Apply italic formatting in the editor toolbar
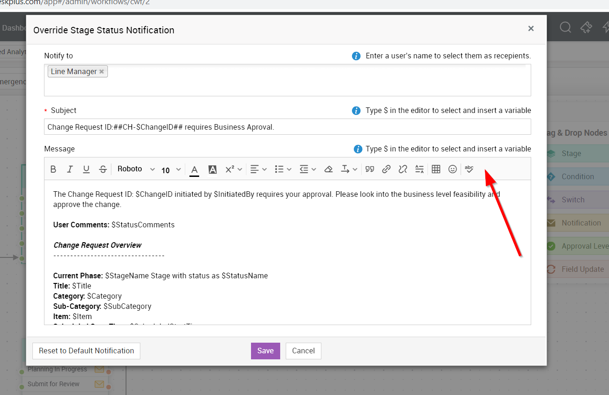The width and height of the screenshot is (609, 395). (x=70, y=169)
